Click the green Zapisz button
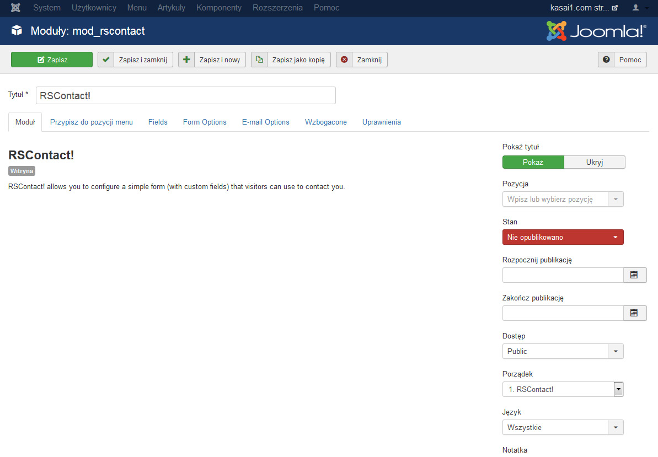Image resolution: width=658 pixels, height=457 pixels. pyautogui.click(x=52, y=60)
